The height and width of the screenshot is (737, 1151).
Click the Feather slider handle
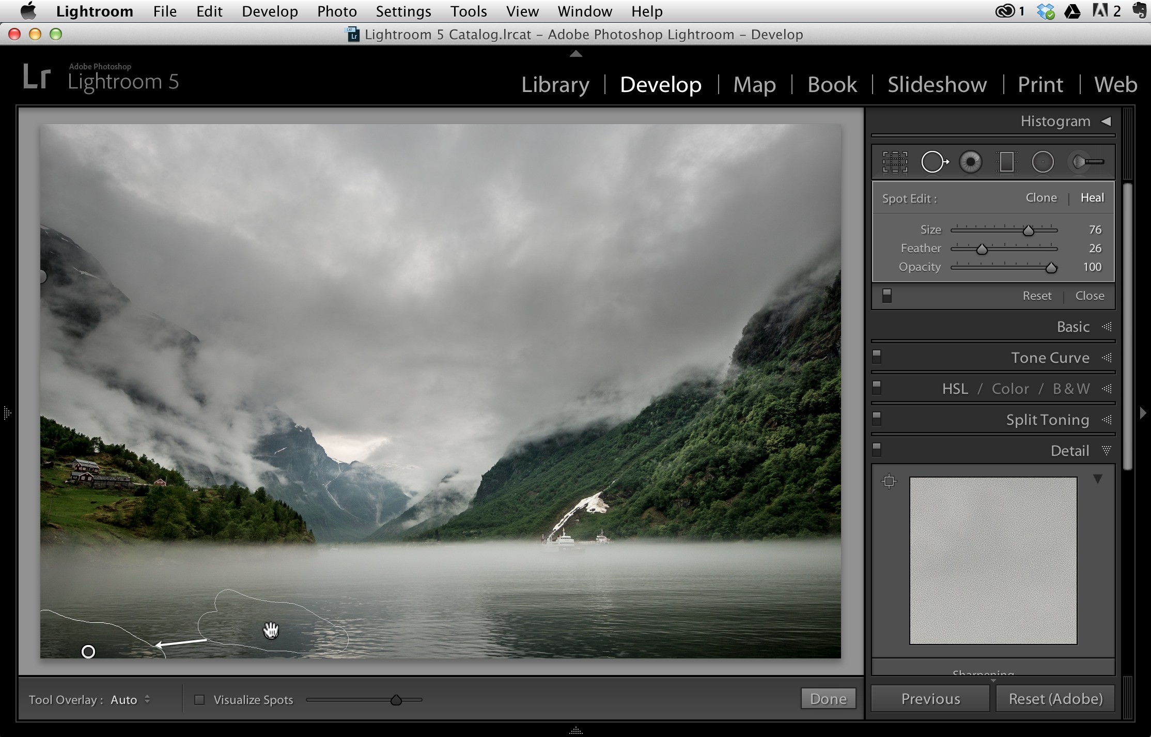coord(982,249)
